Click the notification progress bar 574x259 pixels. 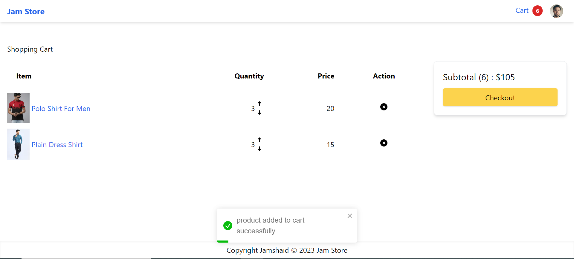coord(223,241)
